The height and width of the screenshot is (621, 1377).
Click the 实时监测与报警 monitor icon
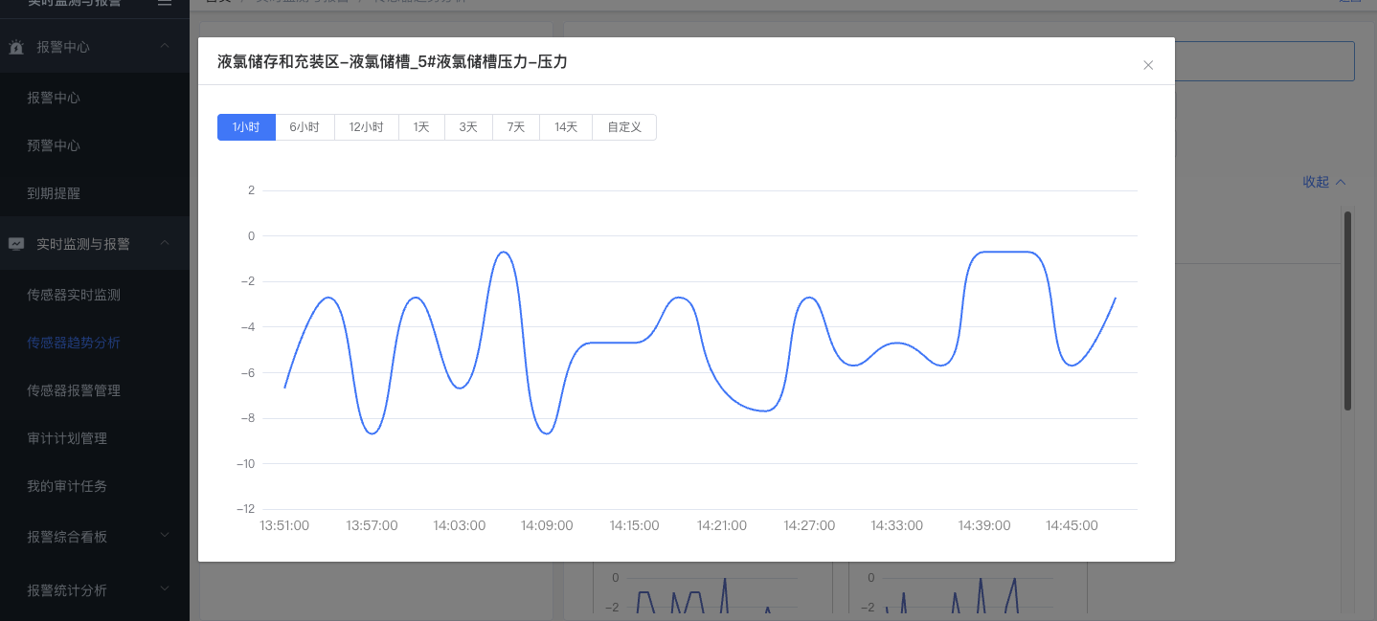click(16, 244)
